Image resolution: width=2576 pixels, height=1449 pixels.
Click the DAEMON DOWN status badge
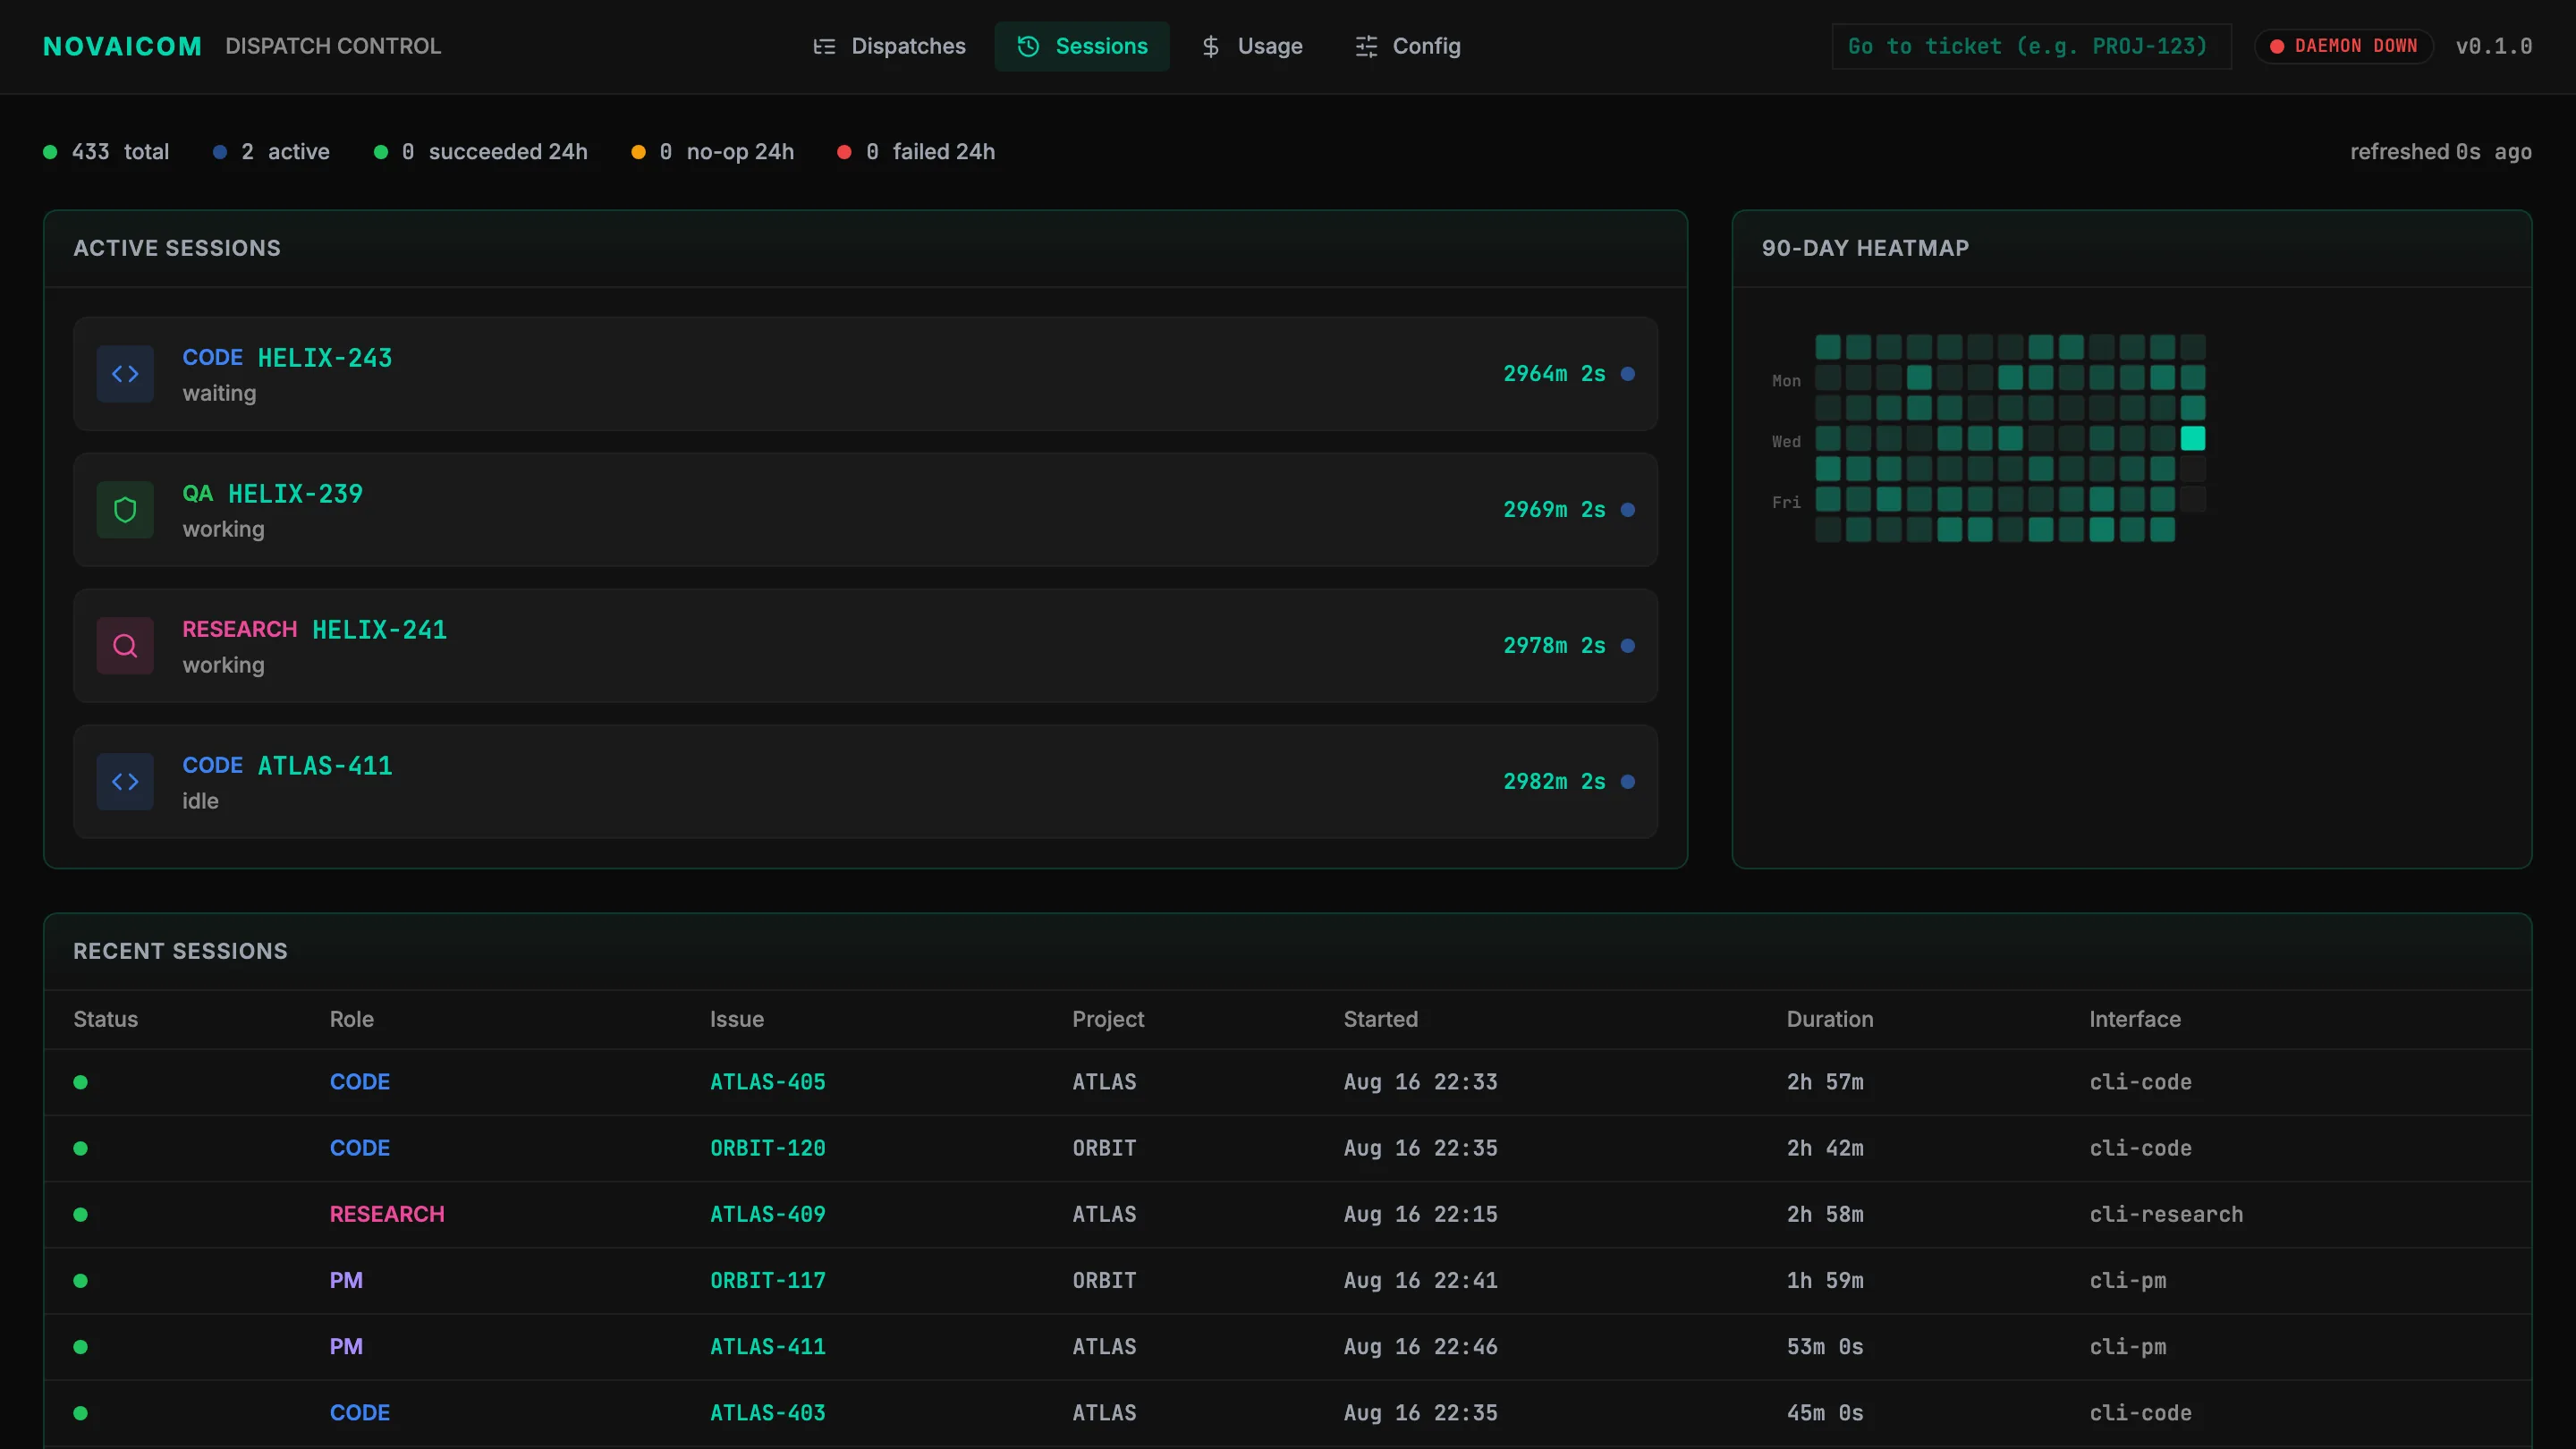pyautogui.click(x=2343, y=46)
